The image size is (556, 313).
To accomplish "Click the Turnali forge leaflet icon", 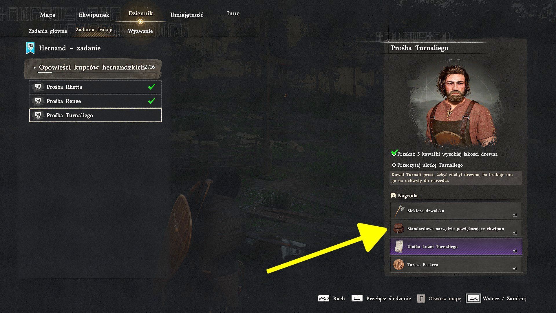I will coord(399,247).
